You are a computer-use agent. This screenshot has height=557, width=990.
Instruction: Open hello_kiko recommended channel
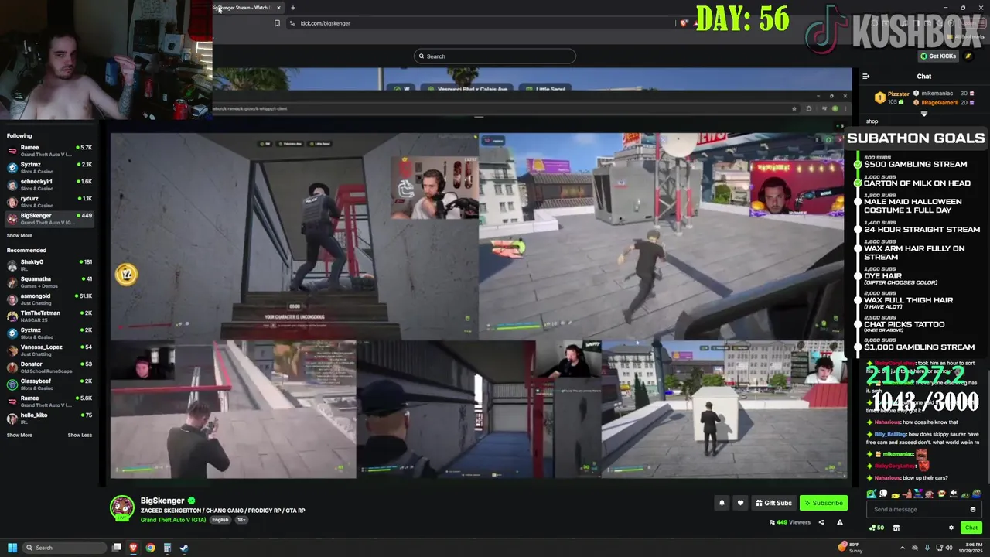pyautogui.click(x=48, y=418)
